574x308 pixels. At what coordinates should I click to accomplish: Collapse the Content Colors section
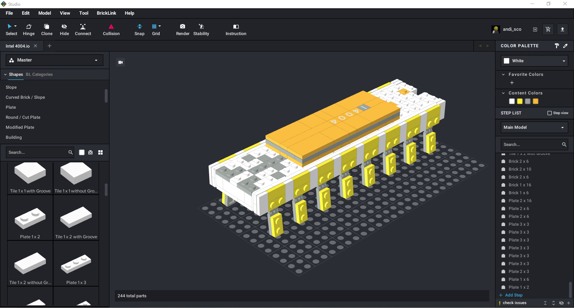click(503, 93)
